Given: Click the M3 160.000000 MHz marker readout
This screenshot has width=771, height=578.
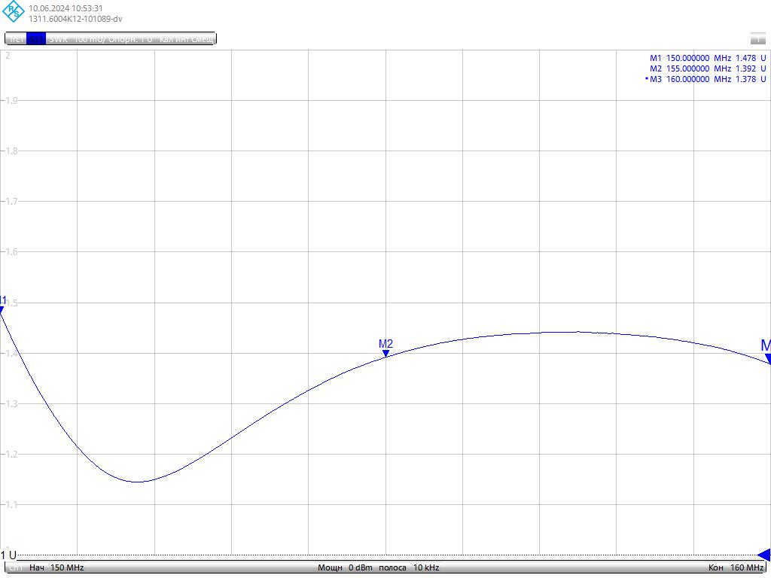Looking at the screenshot, I should point(705,79).
